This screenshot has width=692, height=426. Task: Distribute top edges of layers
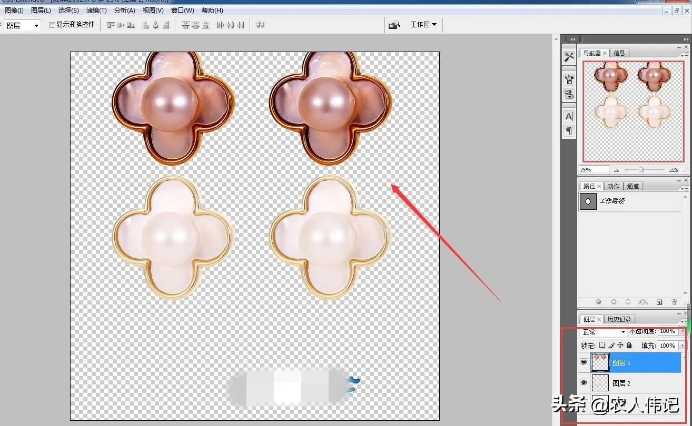pos(185,25)
